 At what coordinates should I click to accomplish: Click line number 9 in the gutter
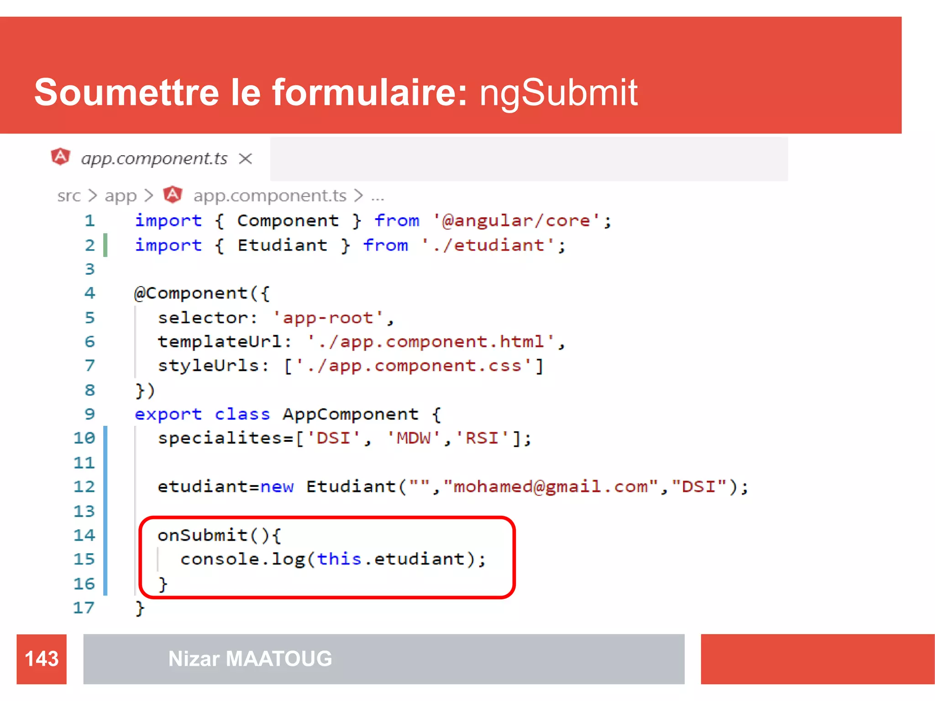pos(89,414)
